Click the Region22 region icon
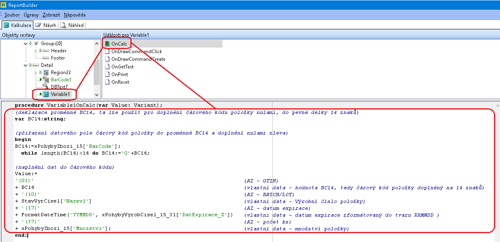Screen dimensions: 500x242 pos(46,72)
